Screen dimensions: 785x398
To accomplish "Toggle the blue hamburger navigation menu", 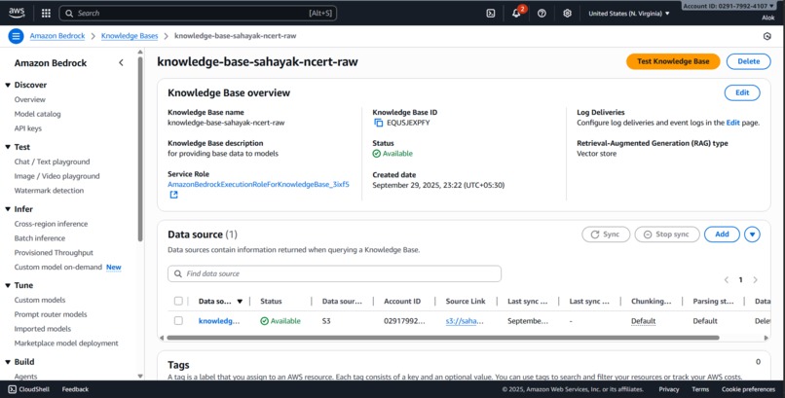I will coord(16,36).
